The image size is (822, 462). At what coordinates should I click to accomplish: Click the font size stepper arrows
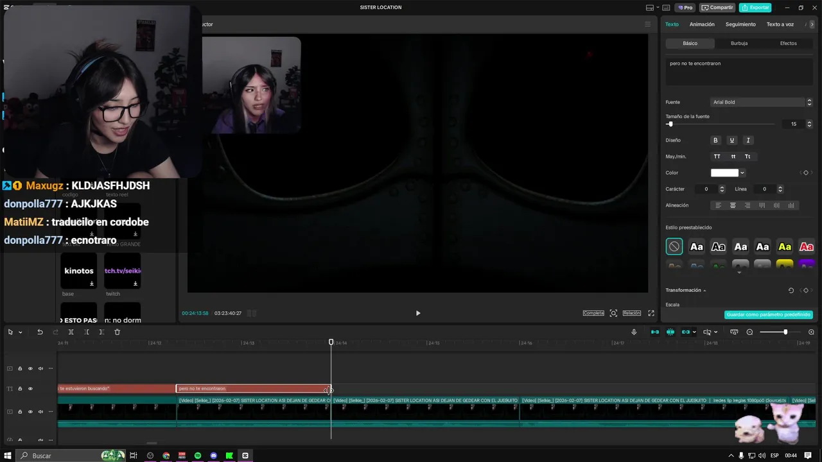coord(809,124)
